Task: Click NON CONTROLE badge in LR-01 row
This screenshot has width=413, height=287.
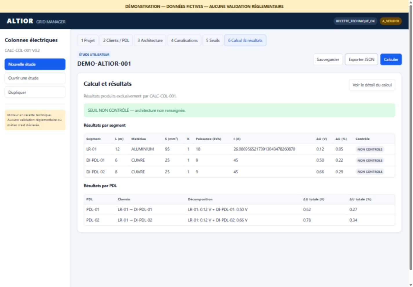Action: point(370,149)
